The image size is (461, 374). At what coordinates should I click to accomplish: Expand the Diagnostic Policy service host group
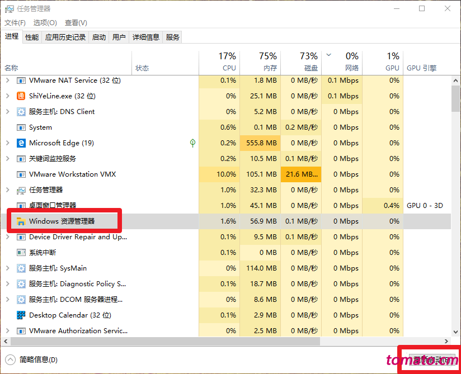[x=8, y=283]
